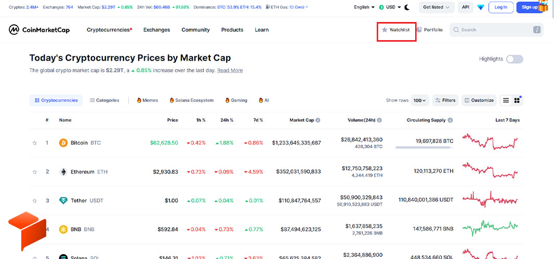Click Exchanges 764 stat link
Viewport: 554px width, 259px height.
point(58,7)
